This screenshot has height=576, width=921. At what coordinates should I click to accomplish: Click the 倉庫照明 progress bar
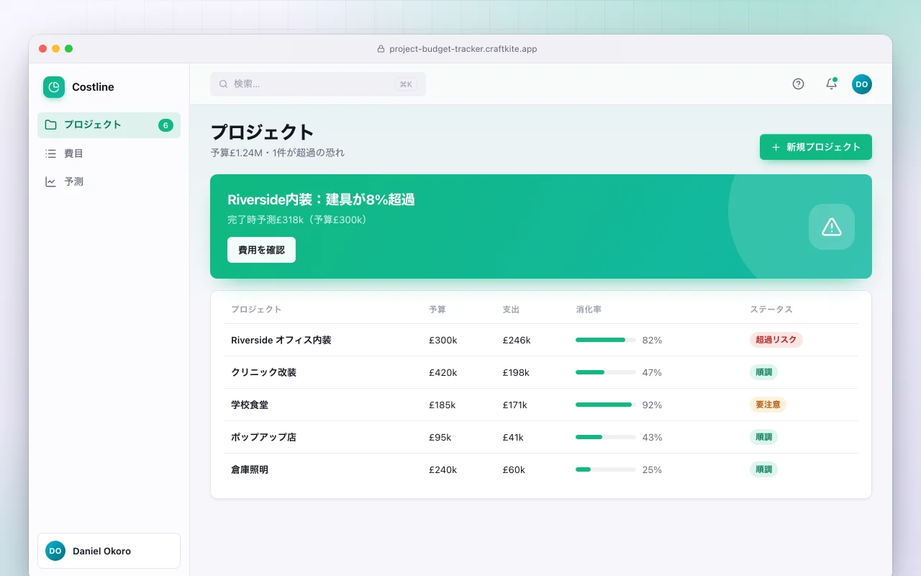[606, 469]
